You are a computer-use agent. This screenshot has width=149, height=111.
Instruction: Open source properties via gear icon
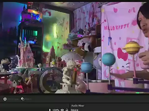tap(5, 99)
